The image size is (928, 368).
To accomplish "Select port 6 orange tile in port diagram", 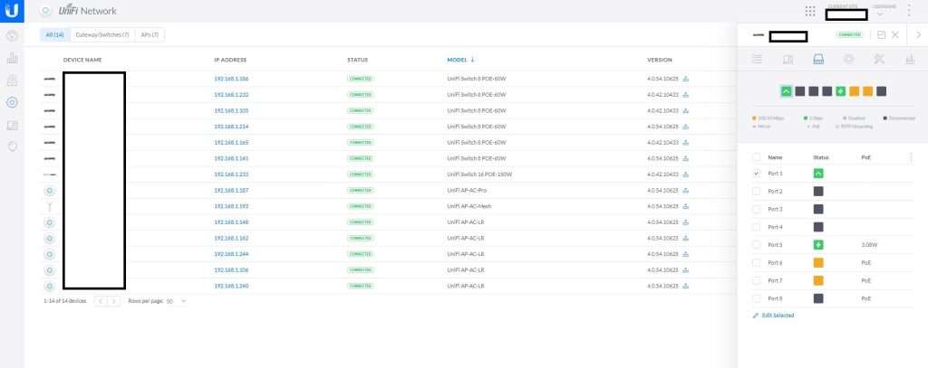I will [854, 91].
